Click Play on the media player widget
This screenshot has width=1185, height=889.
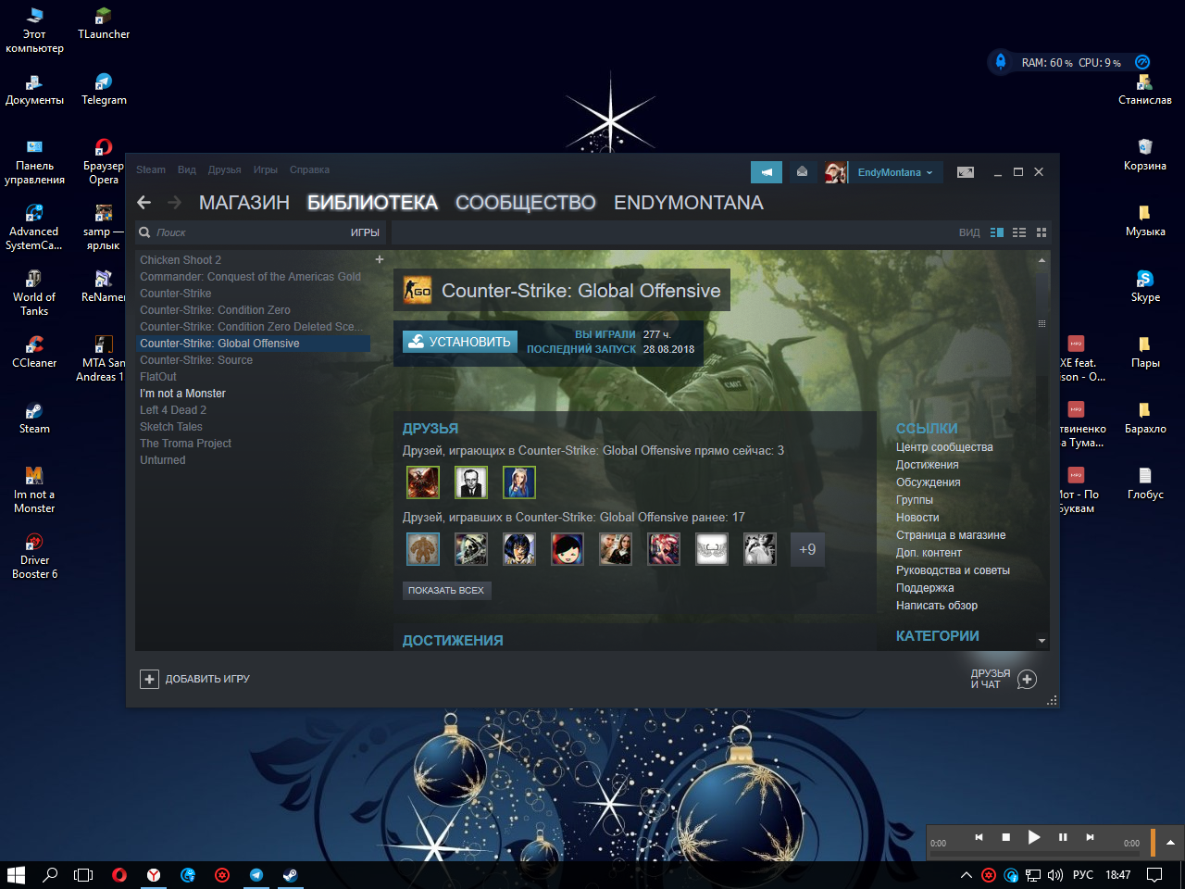click(x=1034, y=837)
